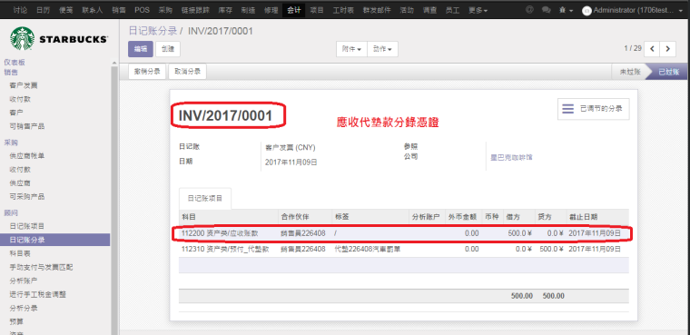Select the 会计 top menu

click(293, 10)
